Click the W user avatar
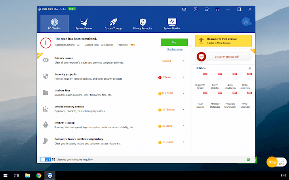This screenshot has height=180, width=289. (x=246, y=22)
